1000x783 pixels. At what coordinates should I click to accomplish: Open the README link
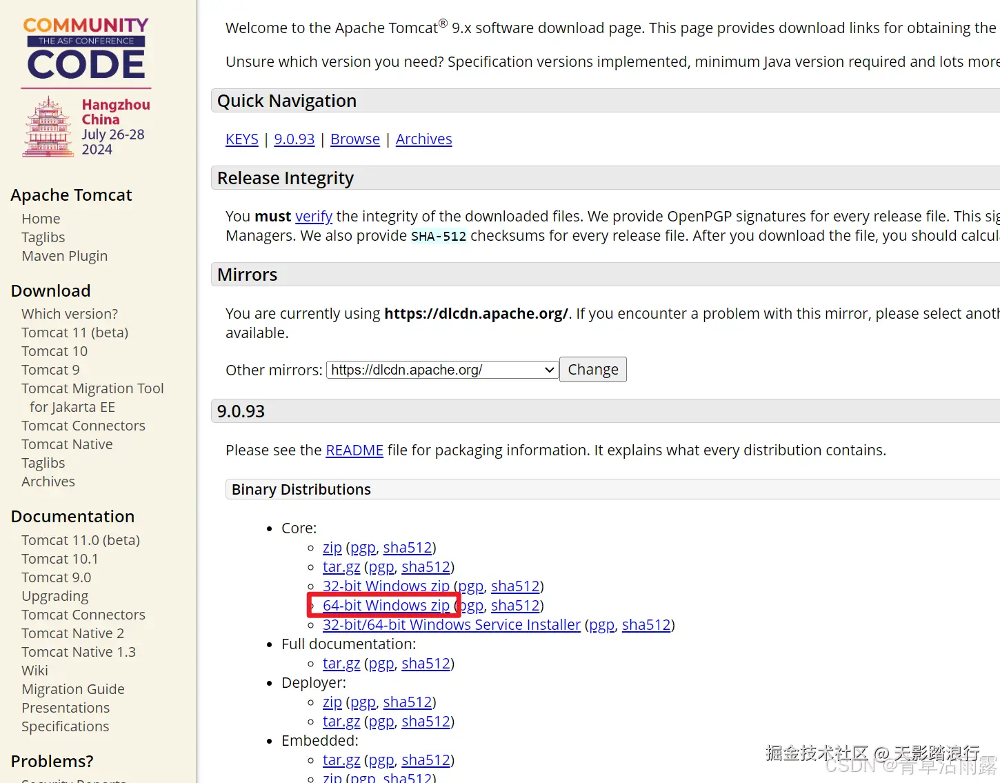pyautogui.click(x=354, y=450)
